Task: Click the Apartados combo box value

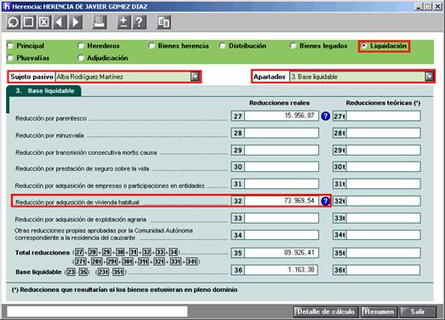Action: (357, 77)
